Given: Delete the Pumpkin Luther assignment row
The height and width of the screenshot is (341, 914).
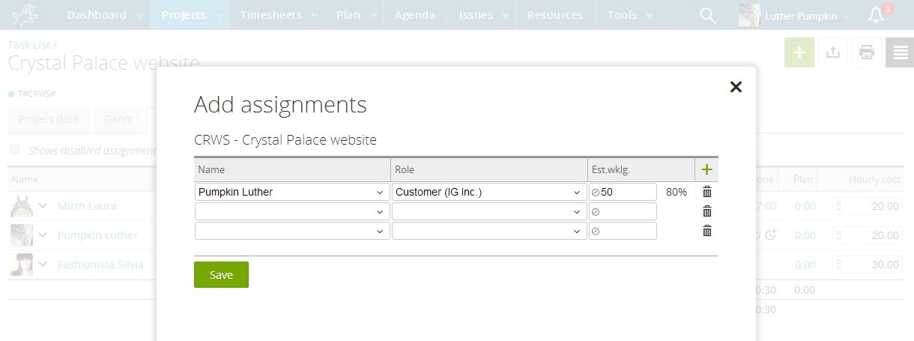Looking at the screenshot, I should click(x=706, y=192).
